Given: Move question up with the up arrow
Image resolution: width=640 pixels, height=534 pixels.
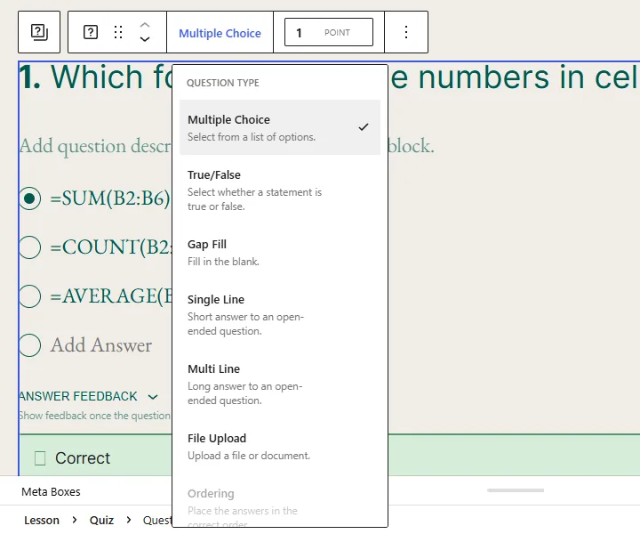Looking at the screenshot, I should click(x=145, y=25).
